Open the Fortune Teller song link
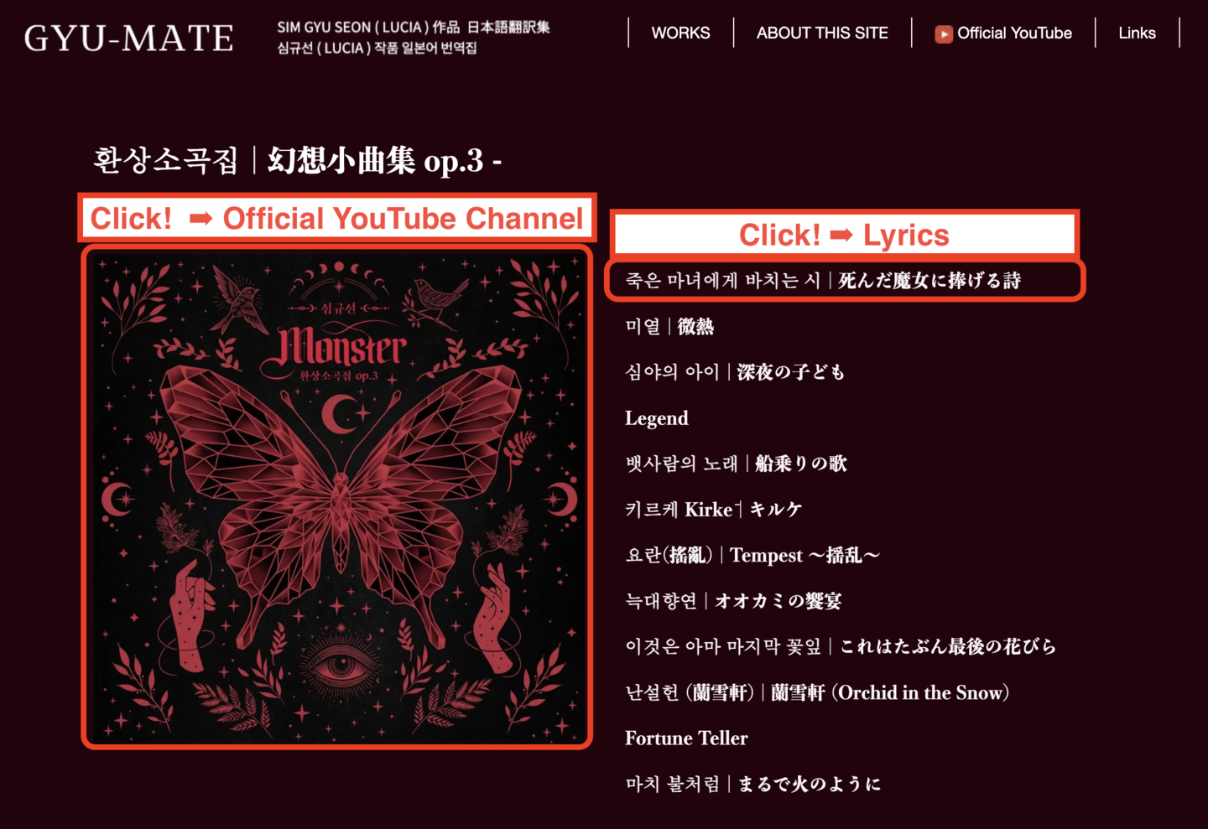Image resolution: width=1208 pixels, height=829 pixels. click(x=686, y=738)
